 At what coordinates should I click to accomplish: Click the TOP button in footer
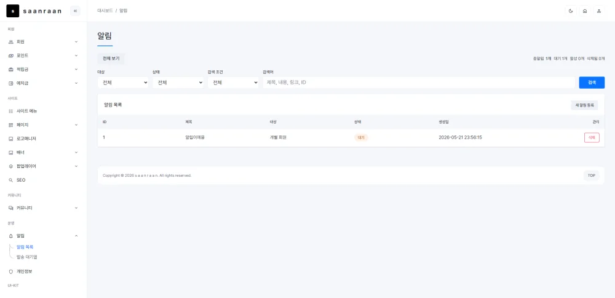tap(592, 175)
